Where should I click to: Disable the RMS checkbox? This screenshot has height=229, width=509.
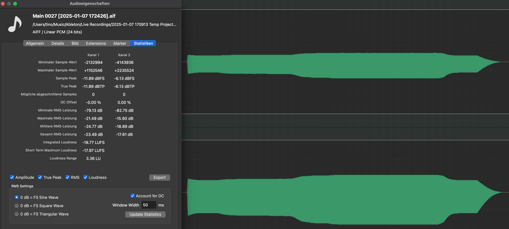(67, 177)
